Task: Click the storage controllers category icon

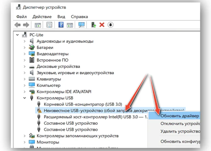Action: coord(32,136)
